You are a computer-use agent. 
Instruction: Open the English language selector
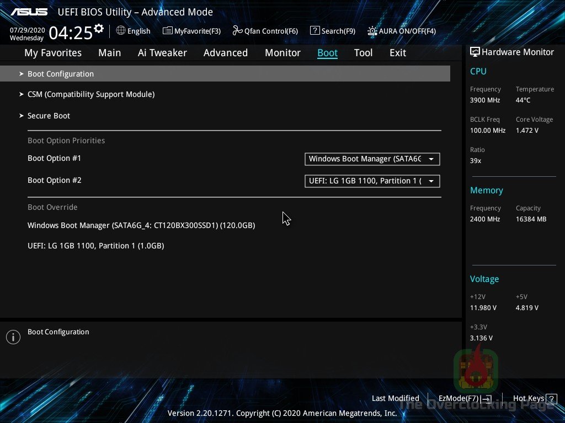(x=133, y=31)
